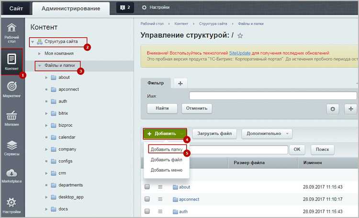The width and height of the screenshot is (359, 218).
Task: Open the Рабочий стол home icon
Action: click(x=11, y=28)
